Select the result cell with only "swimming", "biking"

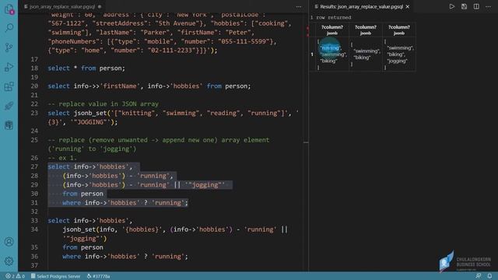click(x=366, y=54)
